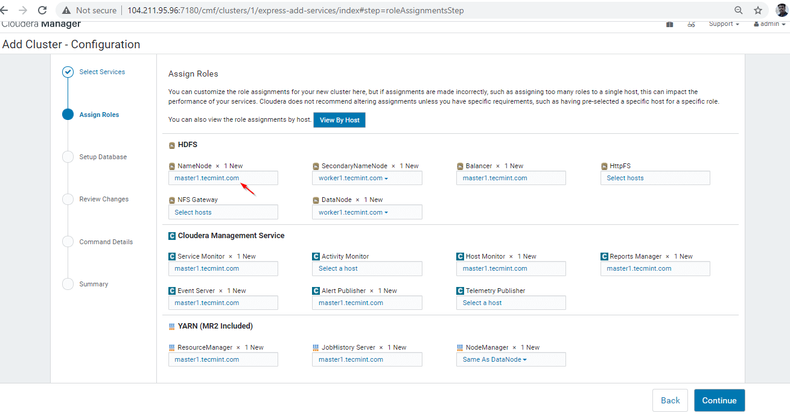Click the View By Host button
The image size is (790, 416).
click(339, 120)
